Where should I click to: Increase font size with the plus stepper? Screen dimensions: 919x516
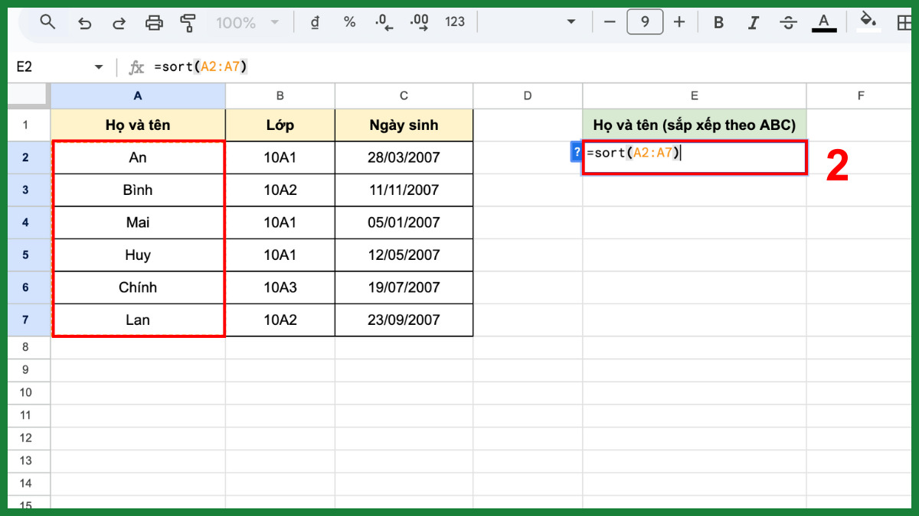click(679, 22)
